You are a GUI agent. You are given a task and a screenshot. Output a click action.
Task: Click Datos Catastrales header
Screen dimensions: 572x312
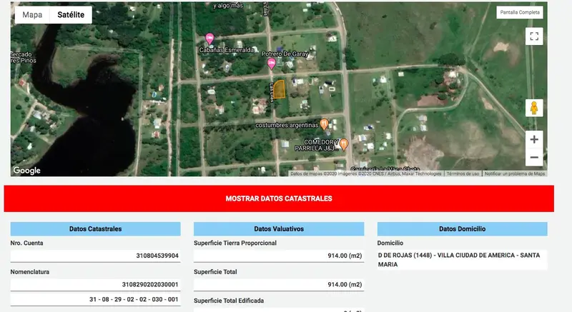(x=96, y=229)
